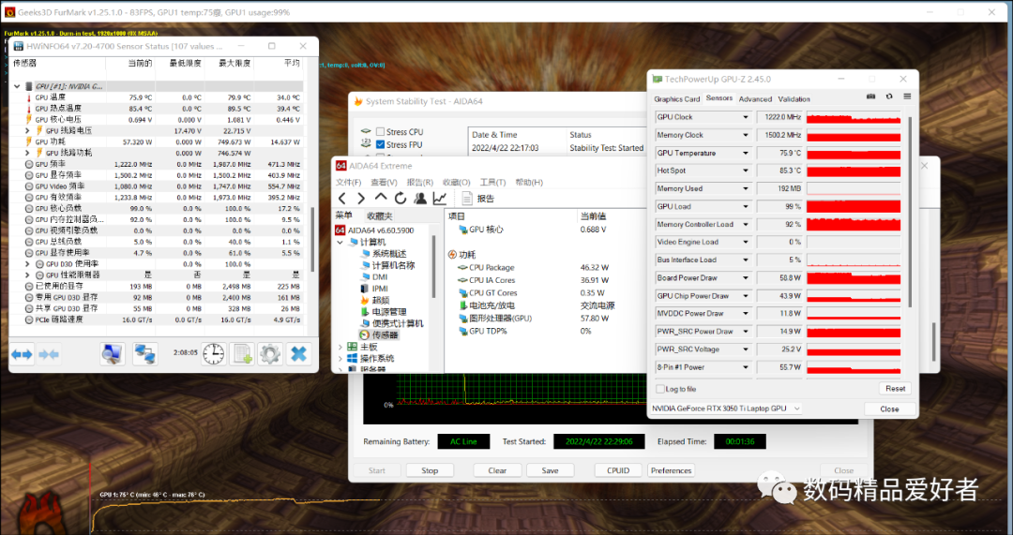Image resolution: width=1013 pixels, height=535 pixels.
Task: Expand GPU 线路功耗 row in HWiNFO
Action: pos(28,153)
